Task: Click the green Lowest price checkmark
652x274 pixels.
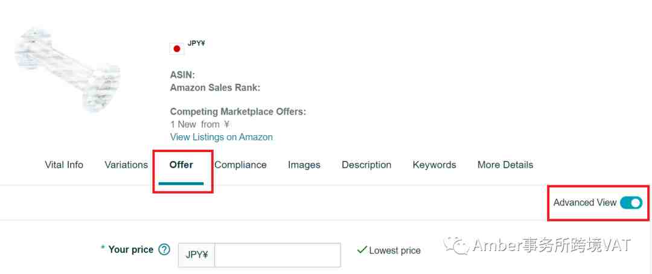Action: [x=362, y=250]
